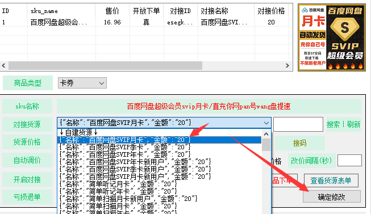
Task: Click the 接码 button
Action: (300, 143)
